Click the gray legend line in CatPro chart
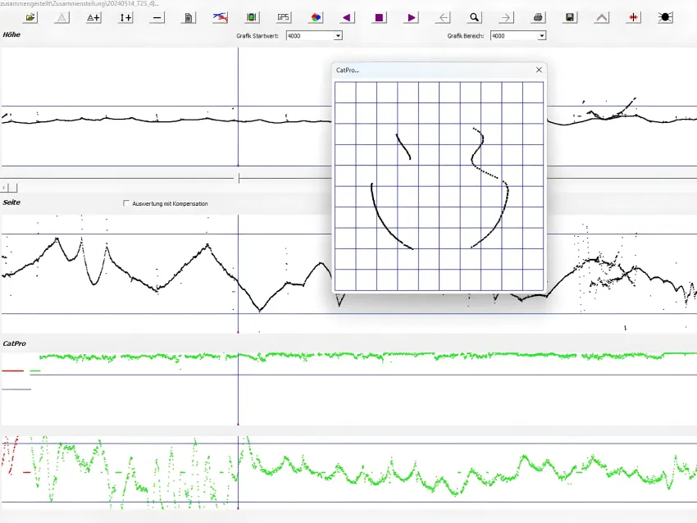The image size is (697, 523). (16, 389)
